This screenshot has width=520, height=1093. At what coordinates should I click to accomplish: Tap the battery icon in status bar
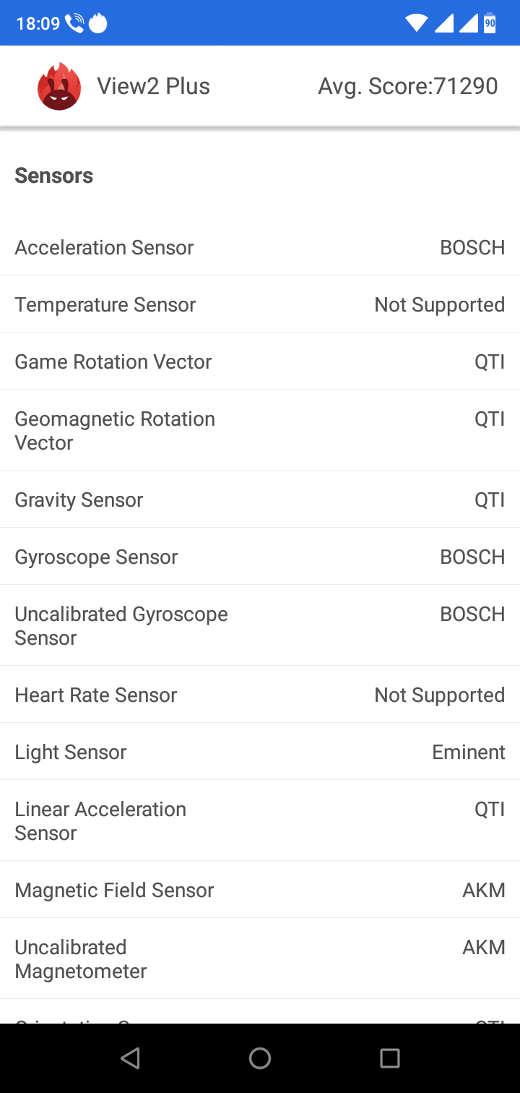(490, 23)
